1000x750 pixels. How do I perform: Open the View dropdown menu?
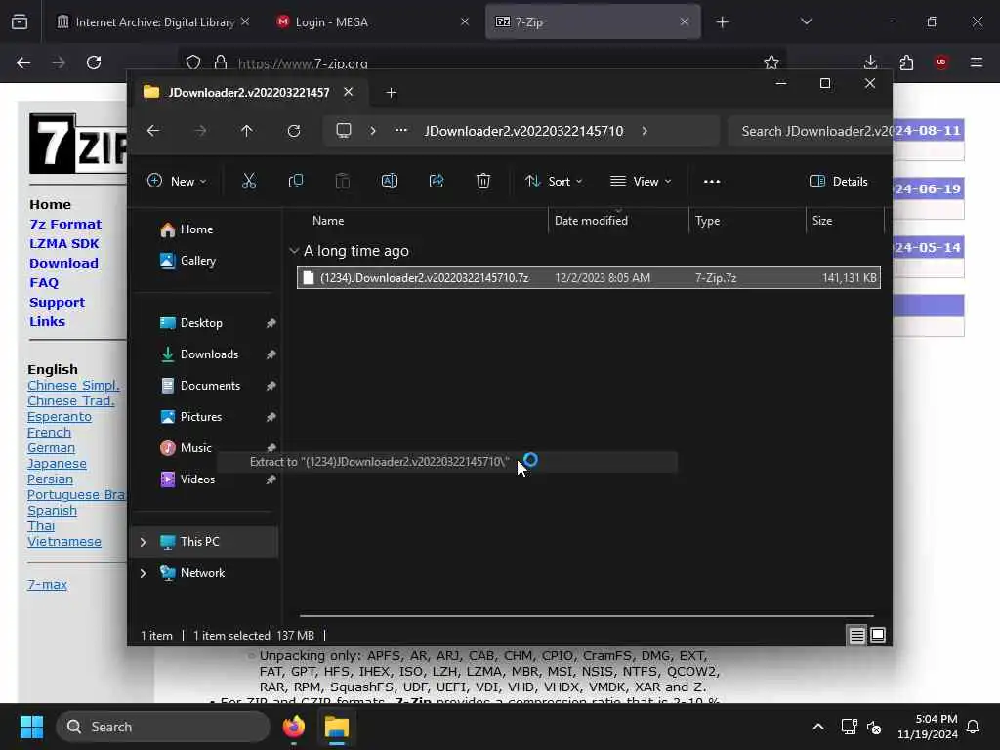point(641,181)
